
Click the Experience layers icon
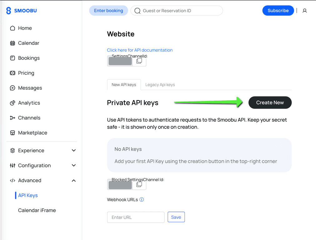(12, 151)
